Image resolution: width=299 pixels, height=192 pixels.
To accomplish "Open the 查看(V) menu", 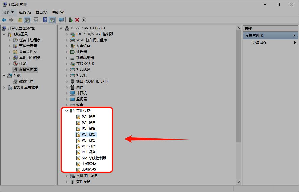I will pos(41,12).
